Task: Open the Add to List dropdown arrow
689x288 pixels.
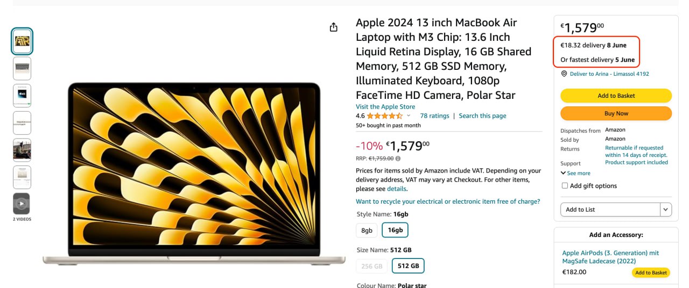Action: [x=666, y=210]
